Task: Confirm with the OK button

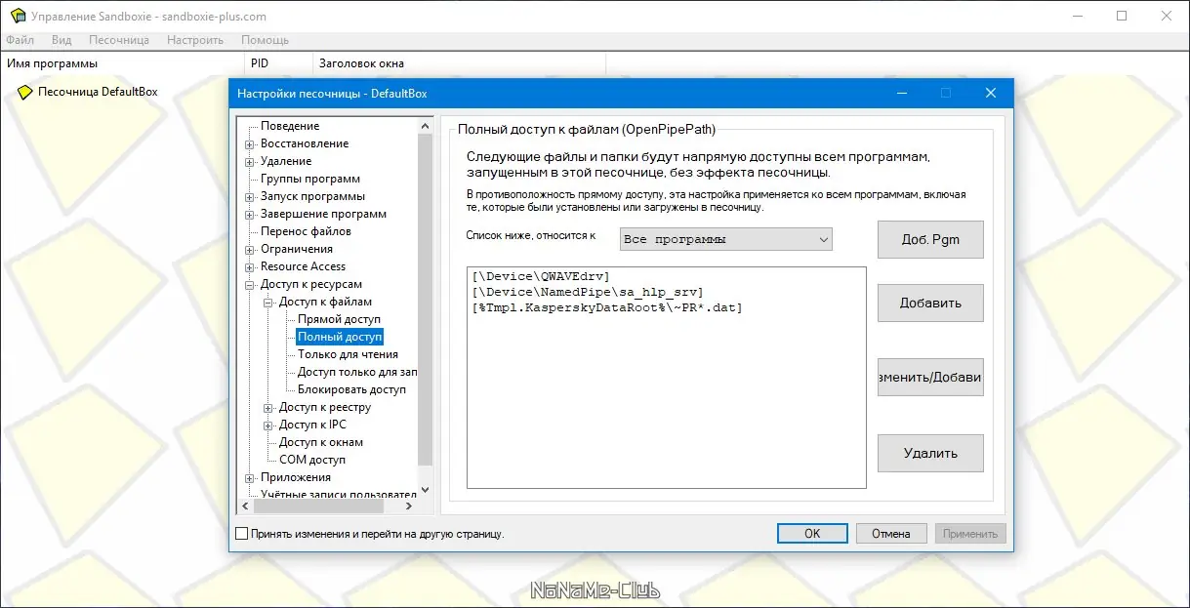Action: 812,534
